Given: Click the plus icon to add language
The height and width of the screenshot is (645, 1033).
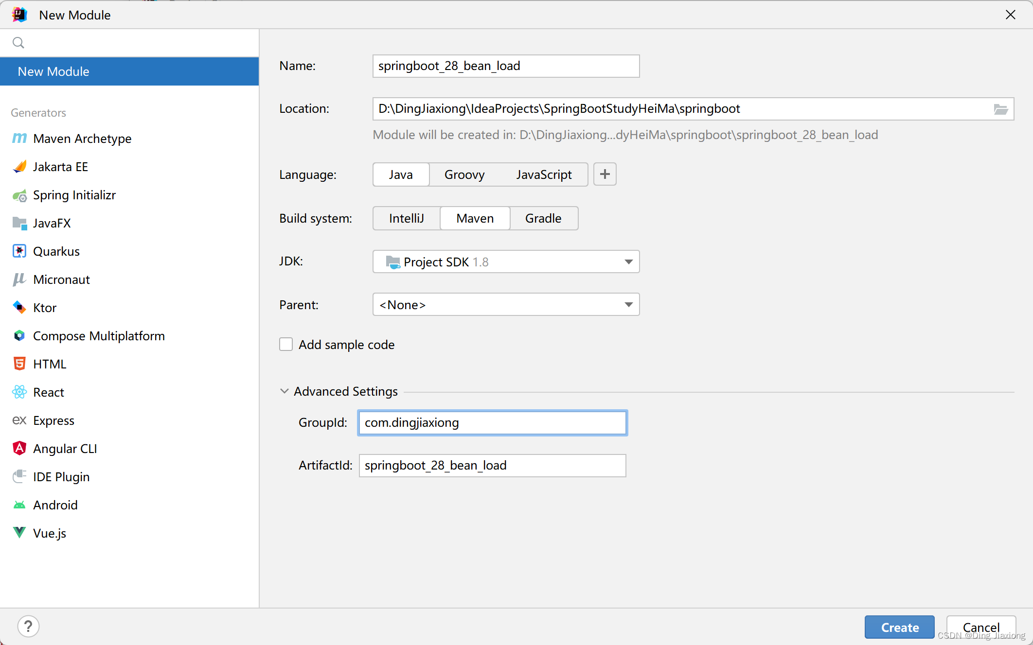Looking at the screenshot, I should [x=605, y=174].
